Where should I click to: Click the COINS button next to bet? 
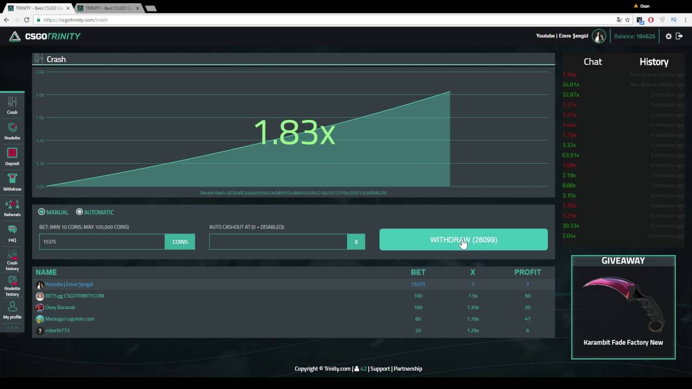coord(180,242)
